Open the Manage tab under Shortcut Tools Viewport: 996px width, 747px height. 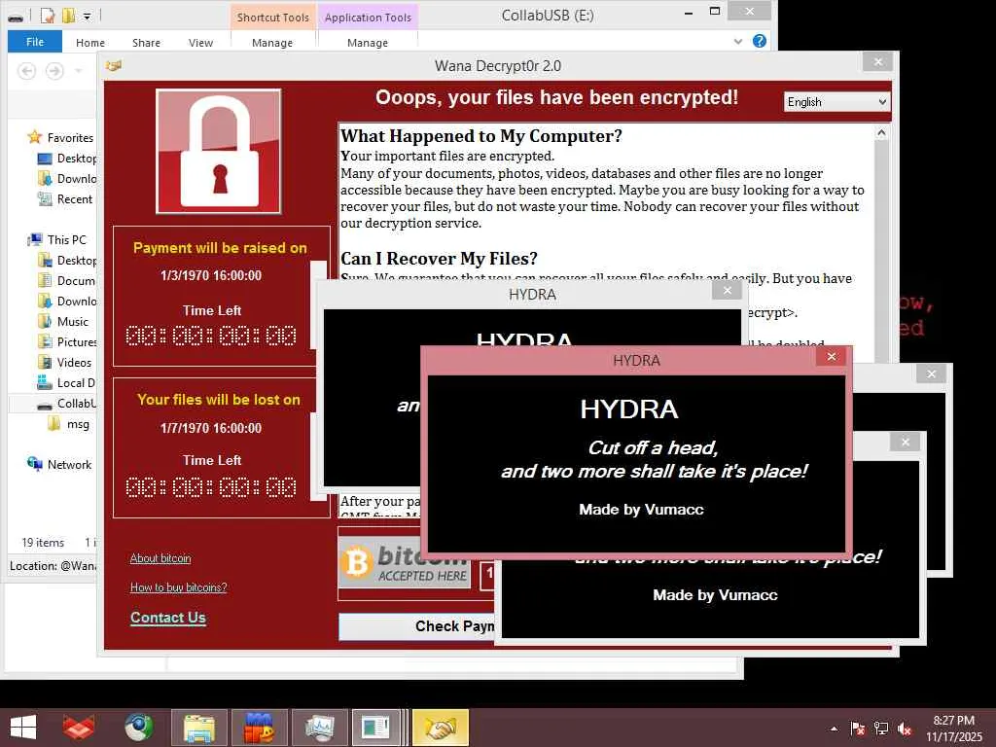[272, 43]
